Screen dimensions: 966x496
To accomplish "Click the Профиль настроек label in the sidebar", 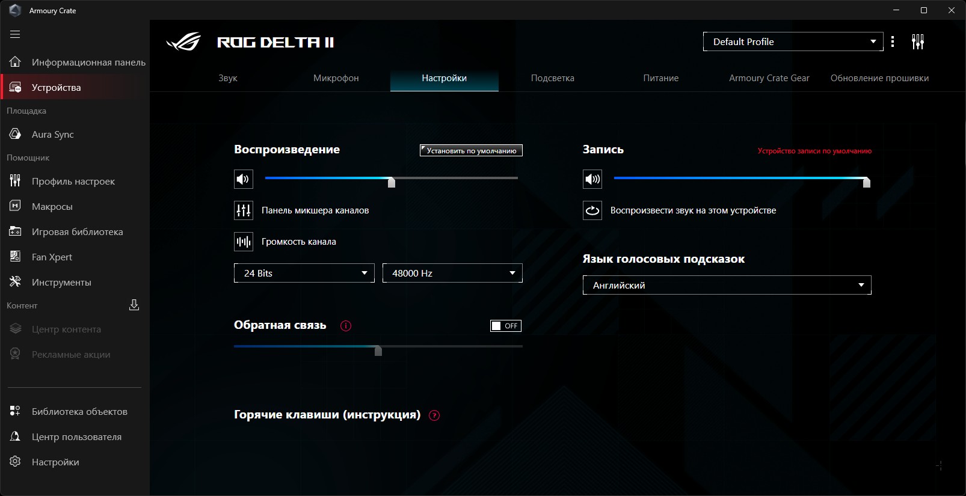I will (73, 181).
